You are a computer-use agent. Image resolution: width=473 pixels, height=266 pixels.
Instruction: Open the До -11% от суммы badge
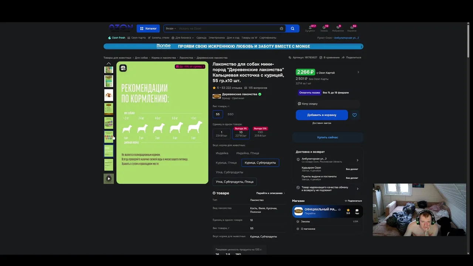[190, 66]
